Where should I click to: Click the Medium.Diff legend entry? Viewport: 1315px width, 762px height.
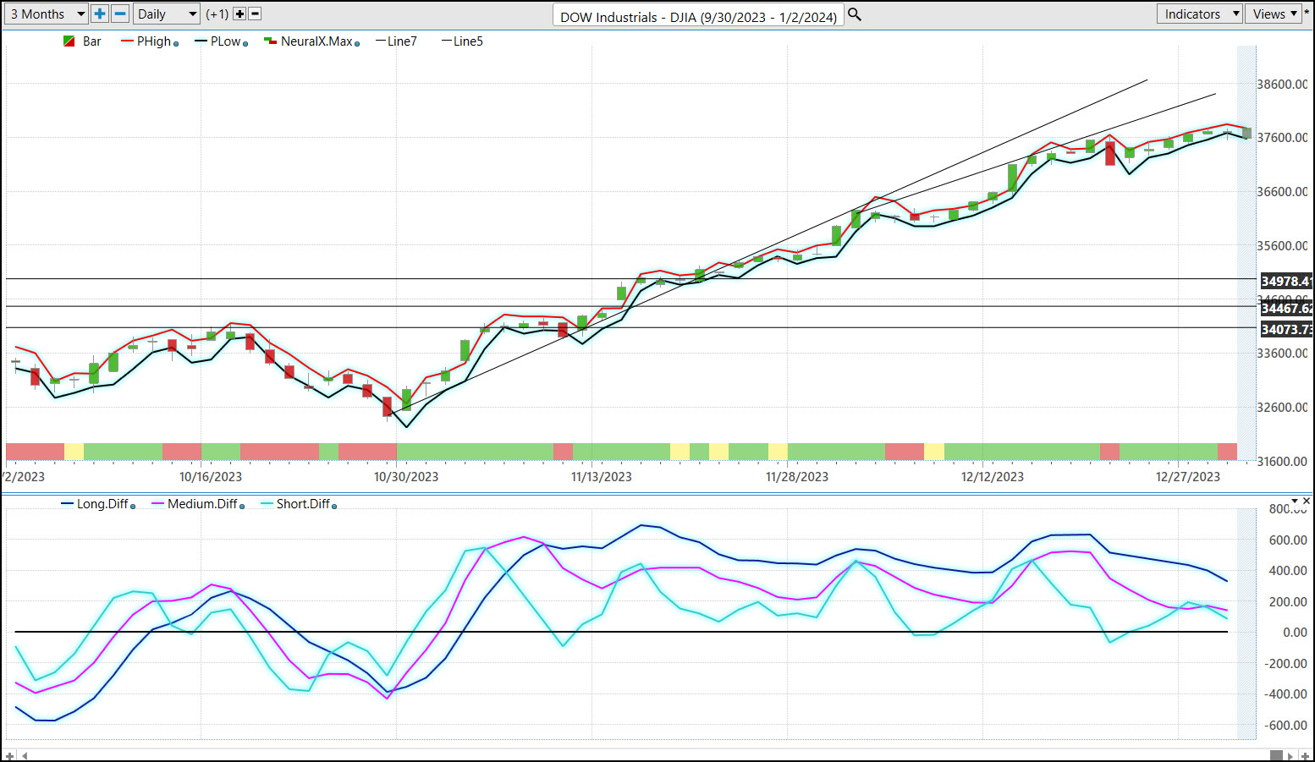pyautogui.click(x=195, y=504)
